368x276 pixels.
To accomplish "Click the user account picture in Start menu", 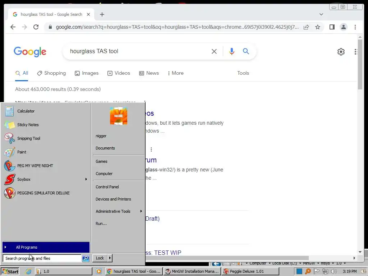I will tap(119, 116).
